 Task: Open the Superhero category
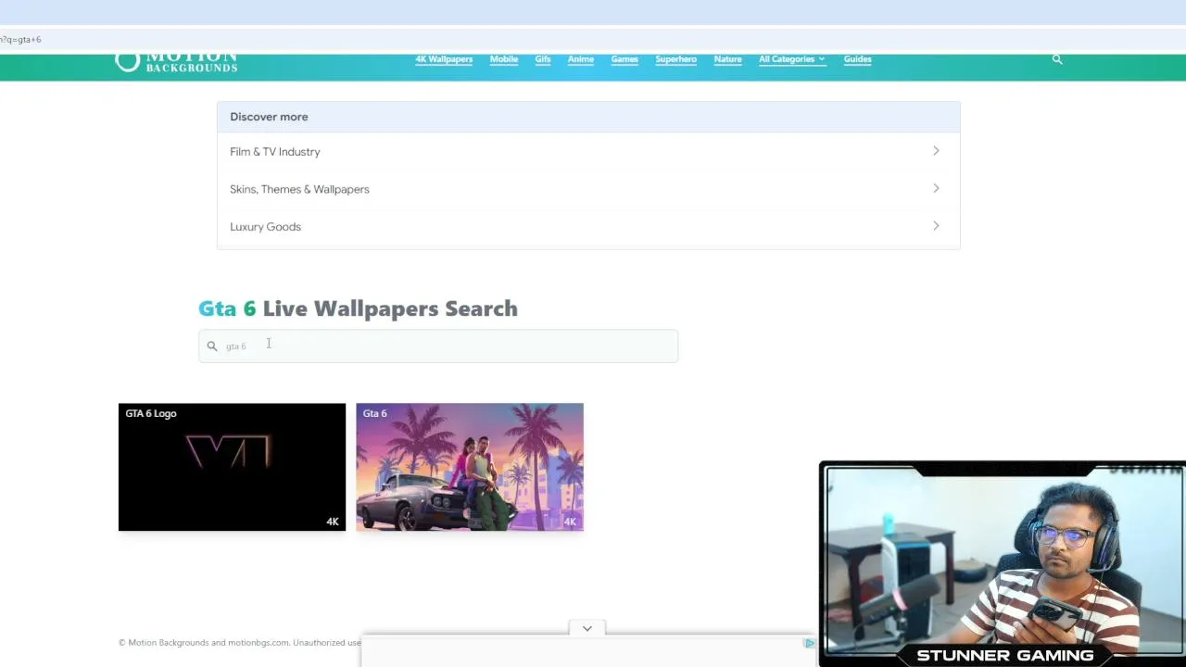(676, 59)
